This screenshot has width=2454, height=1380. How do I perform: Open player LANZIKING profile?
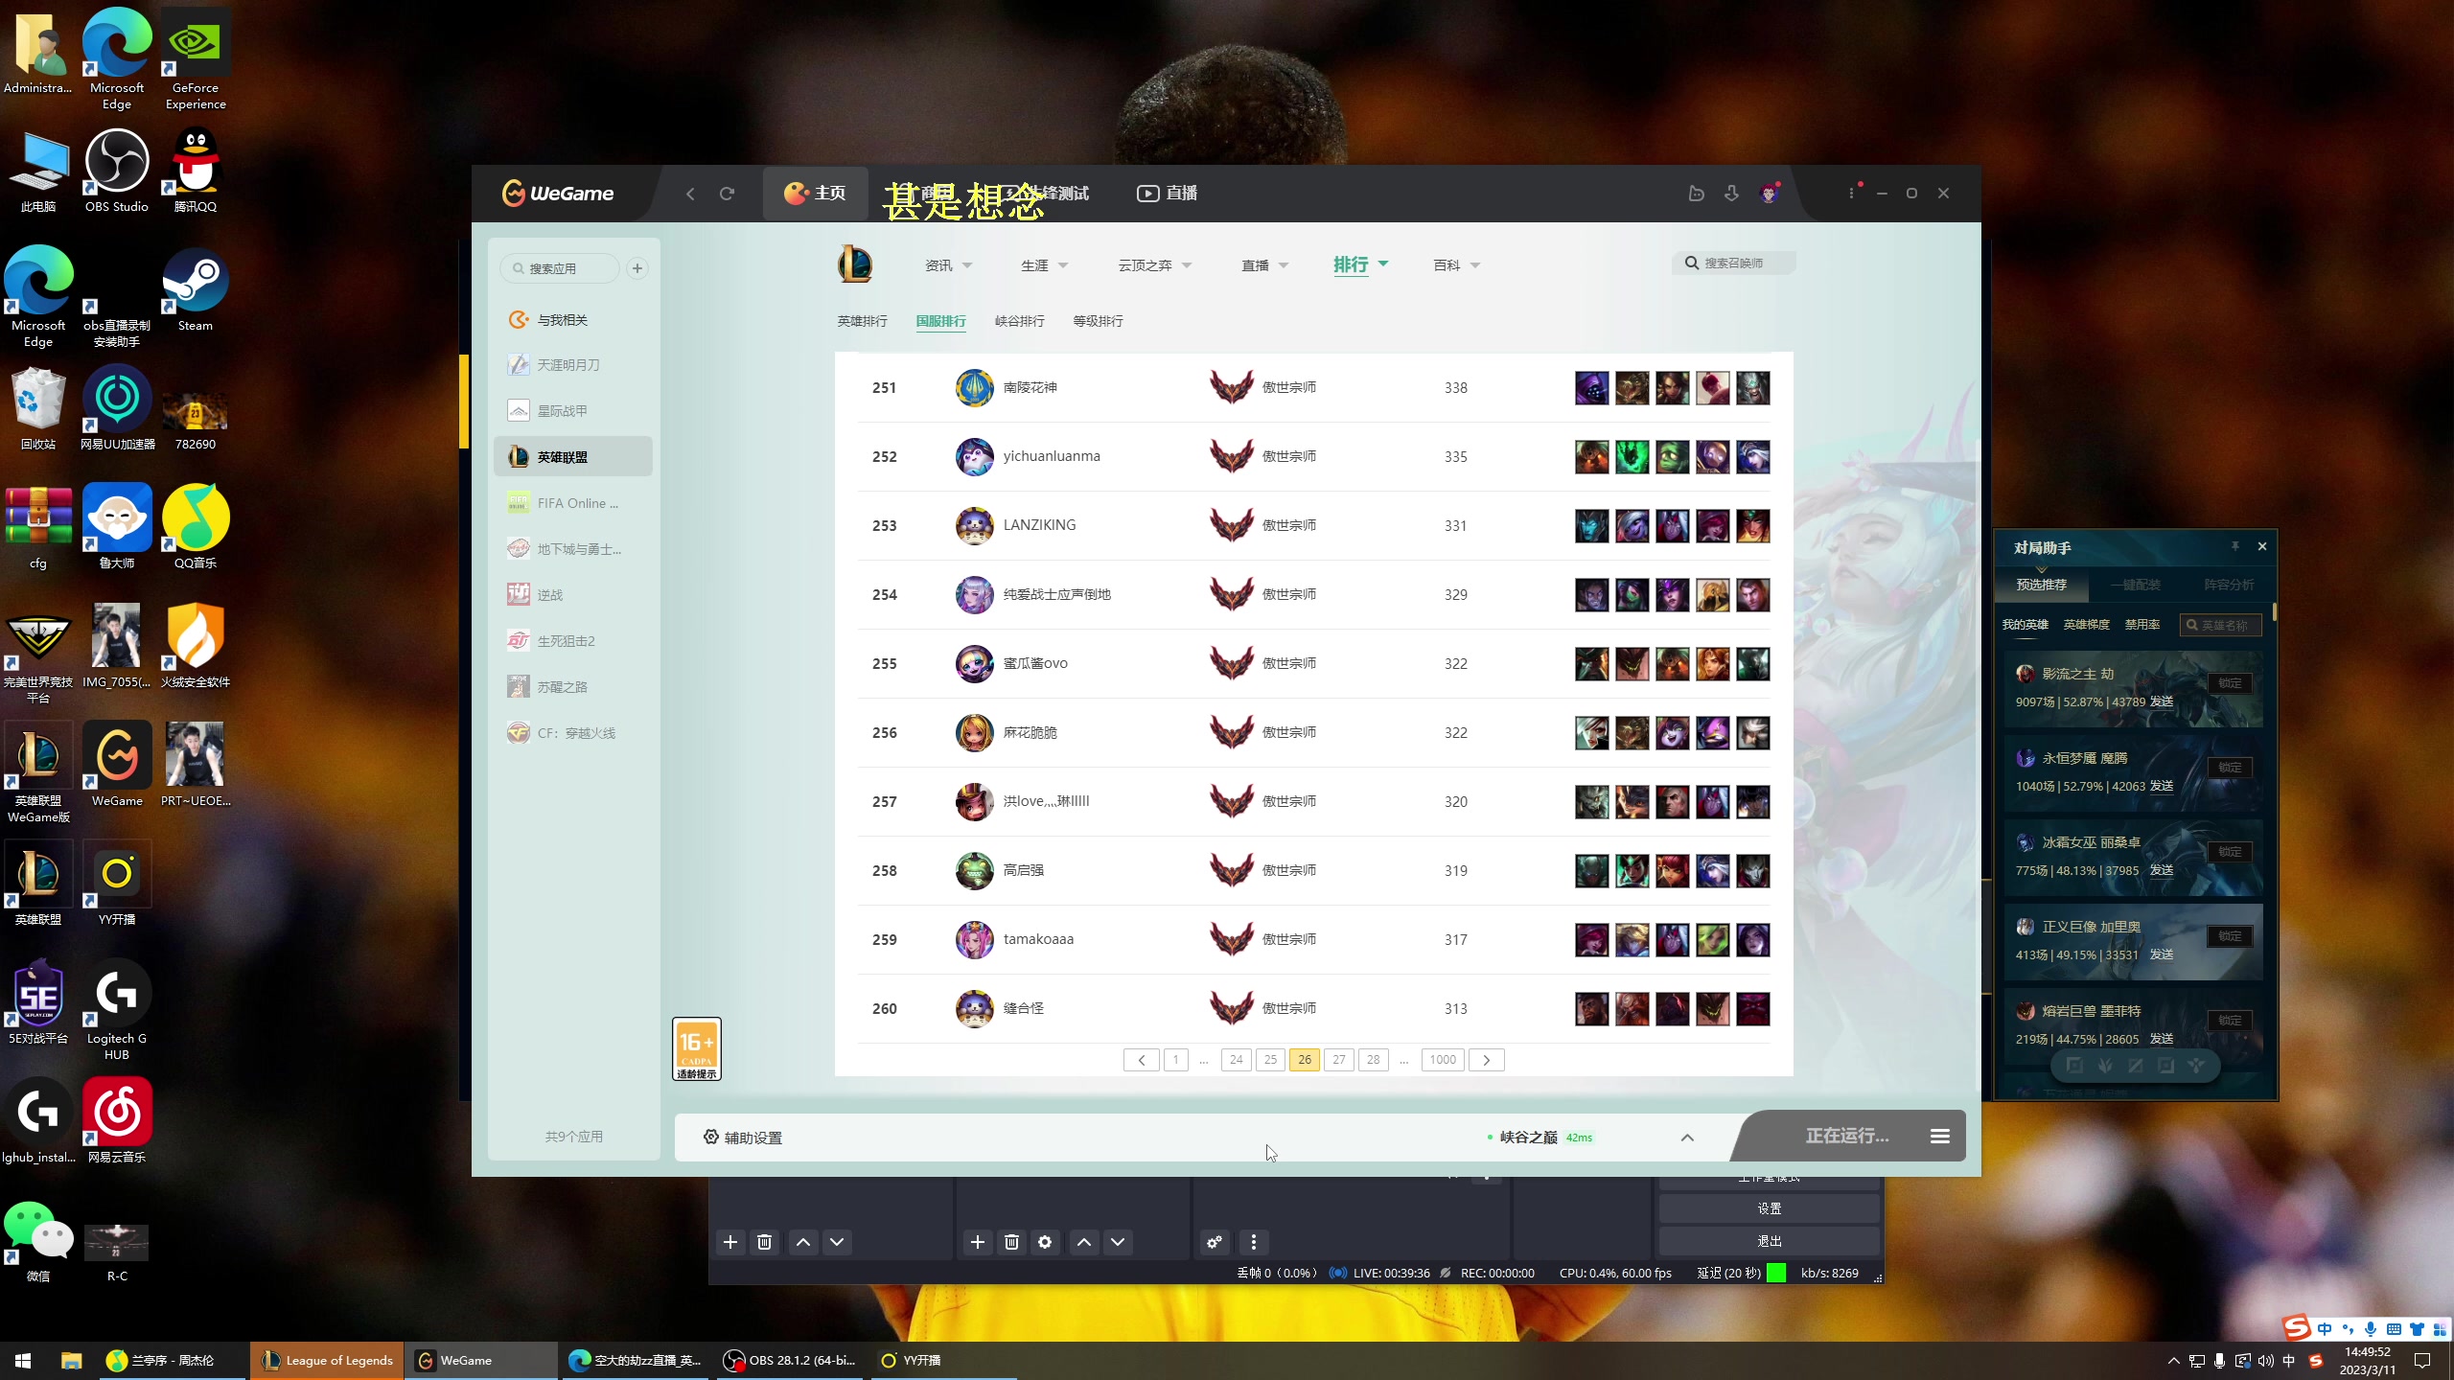1039,525
